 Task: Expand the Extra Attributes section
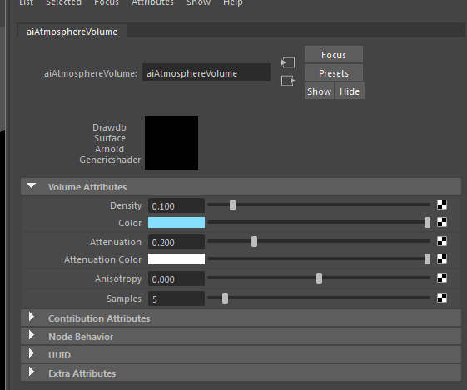[x=32, y=372]
